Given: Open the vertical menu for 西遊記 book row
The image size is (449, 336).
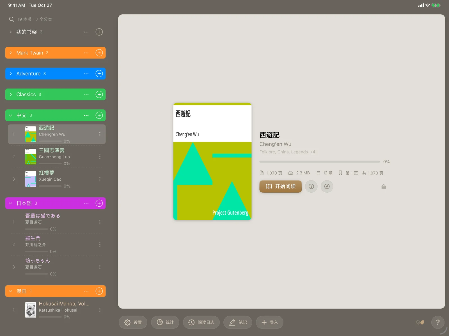Looking at the screenshot, I should 100,134.
